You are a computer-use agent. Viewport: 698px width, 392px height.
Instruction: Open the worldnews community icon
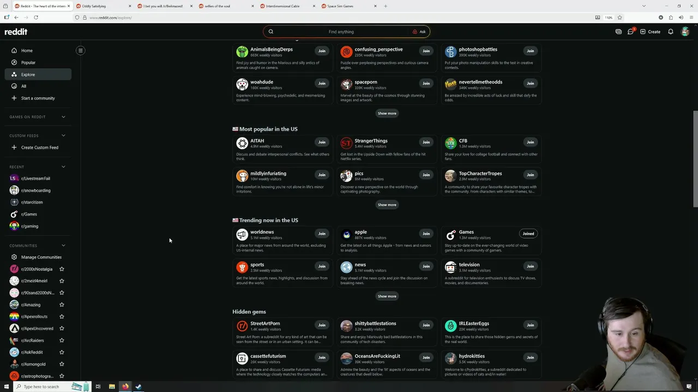click(x=242, y=235)
